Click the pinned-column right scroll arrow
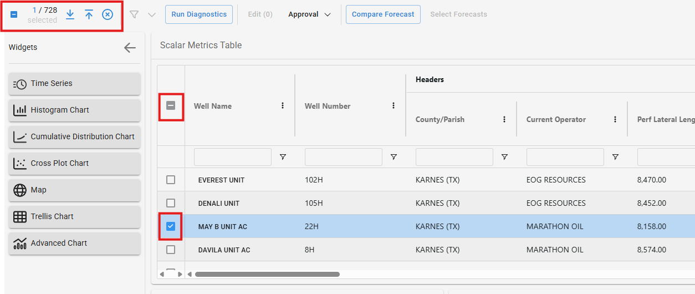The image size is (695, 294). [180, 274]
